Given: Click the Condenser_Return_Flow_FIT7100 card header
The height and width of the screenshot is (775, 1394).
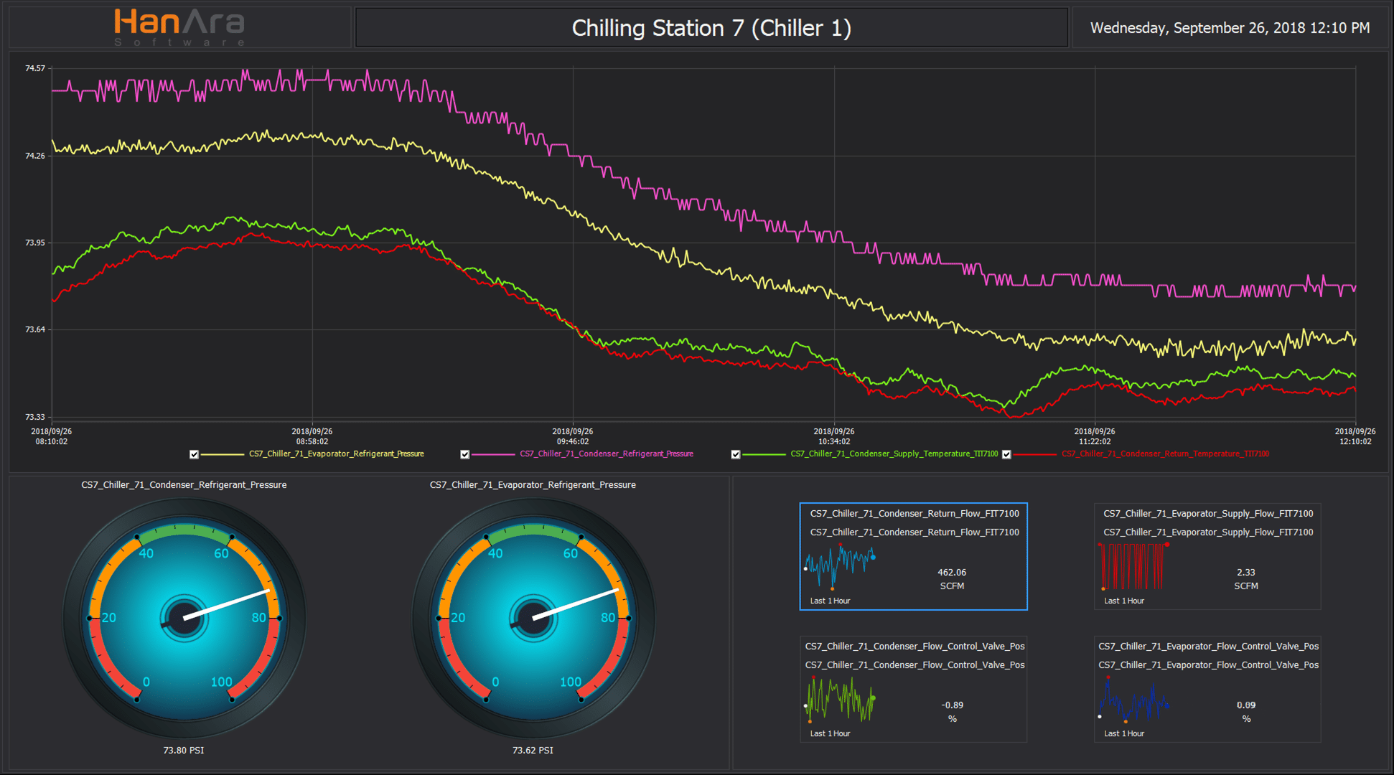Looking at the screenshot, I should click(x=914, y=513).
